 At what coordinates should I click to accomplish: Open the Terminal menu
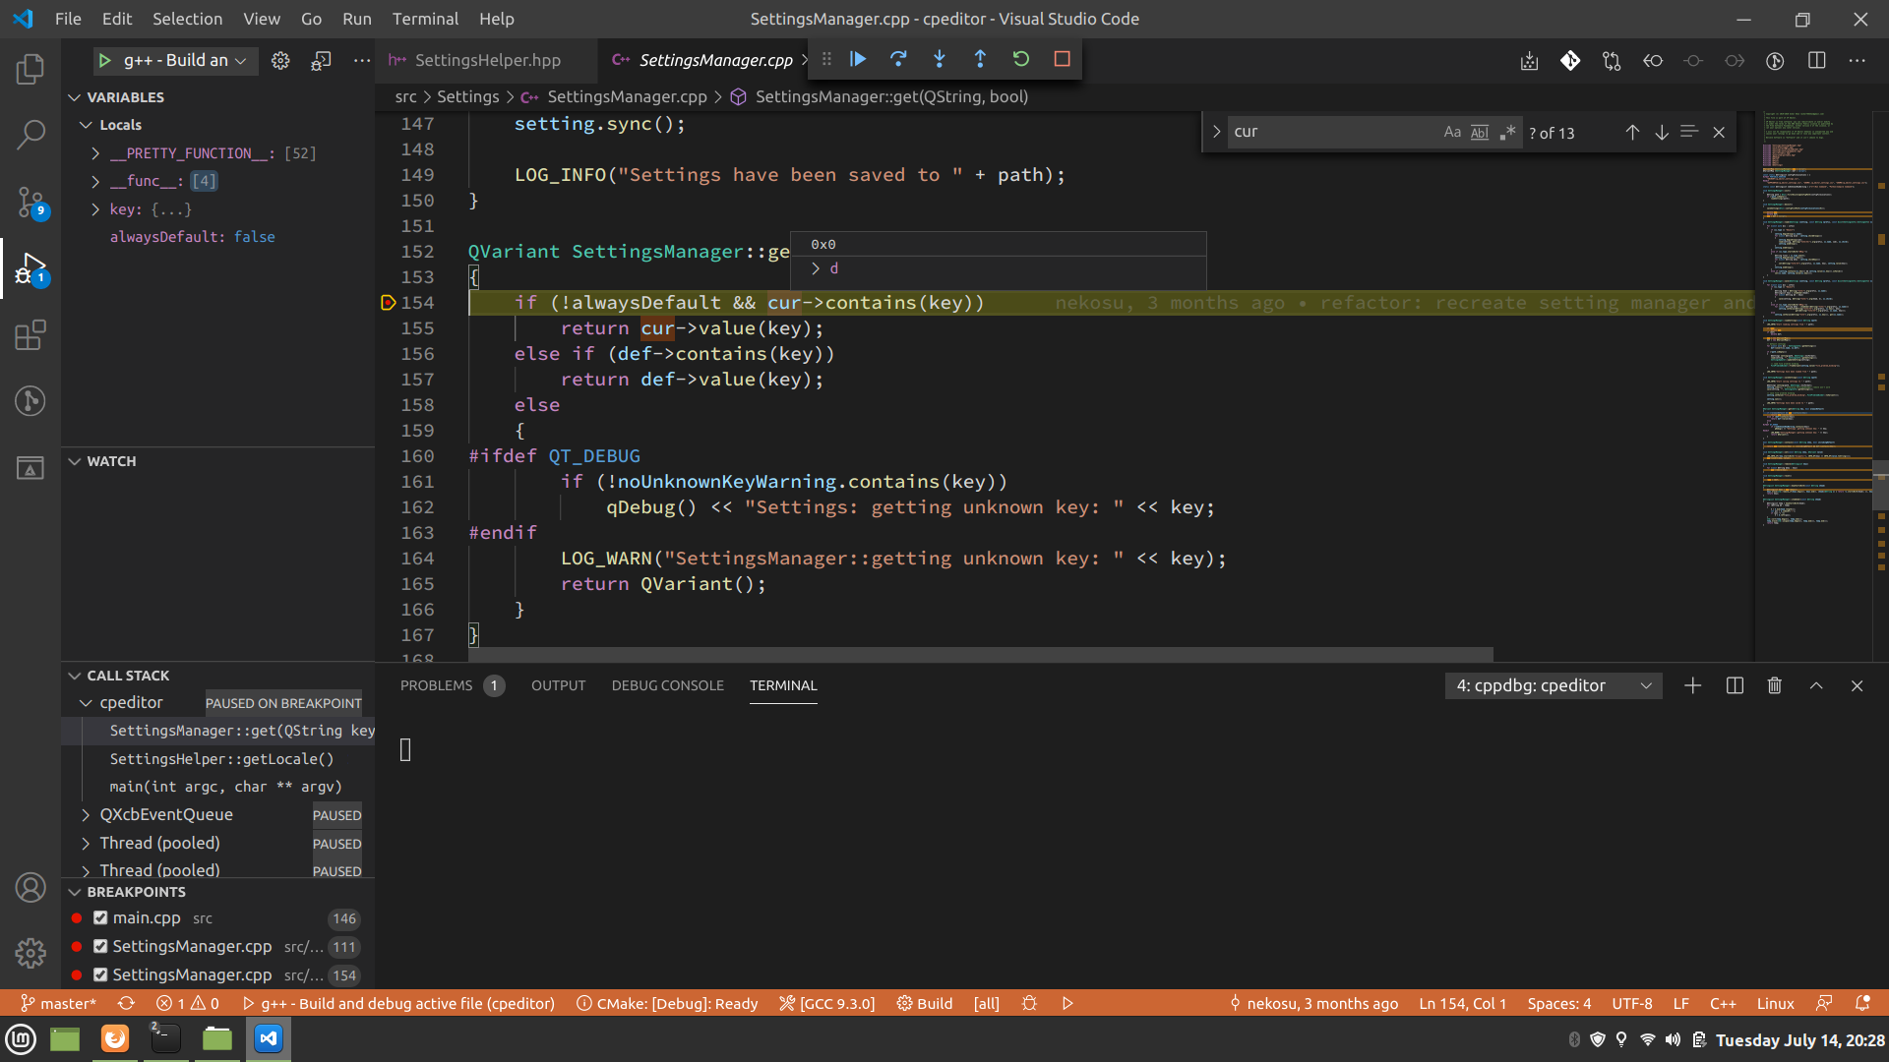click(425, 19)
